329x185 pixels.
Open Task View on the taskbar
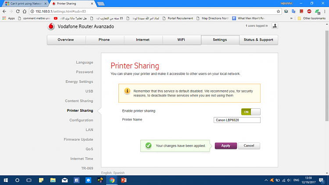[x=29, y=180]
